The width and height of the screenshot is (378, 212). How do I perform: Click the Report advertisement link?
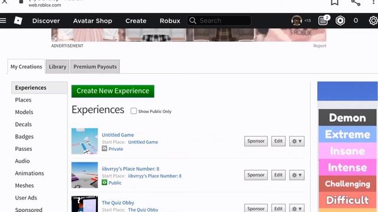pyautogui.click(x=320, y=46)
